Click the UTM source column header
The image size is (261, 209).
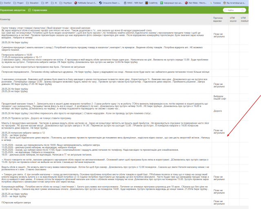[233, 19]
